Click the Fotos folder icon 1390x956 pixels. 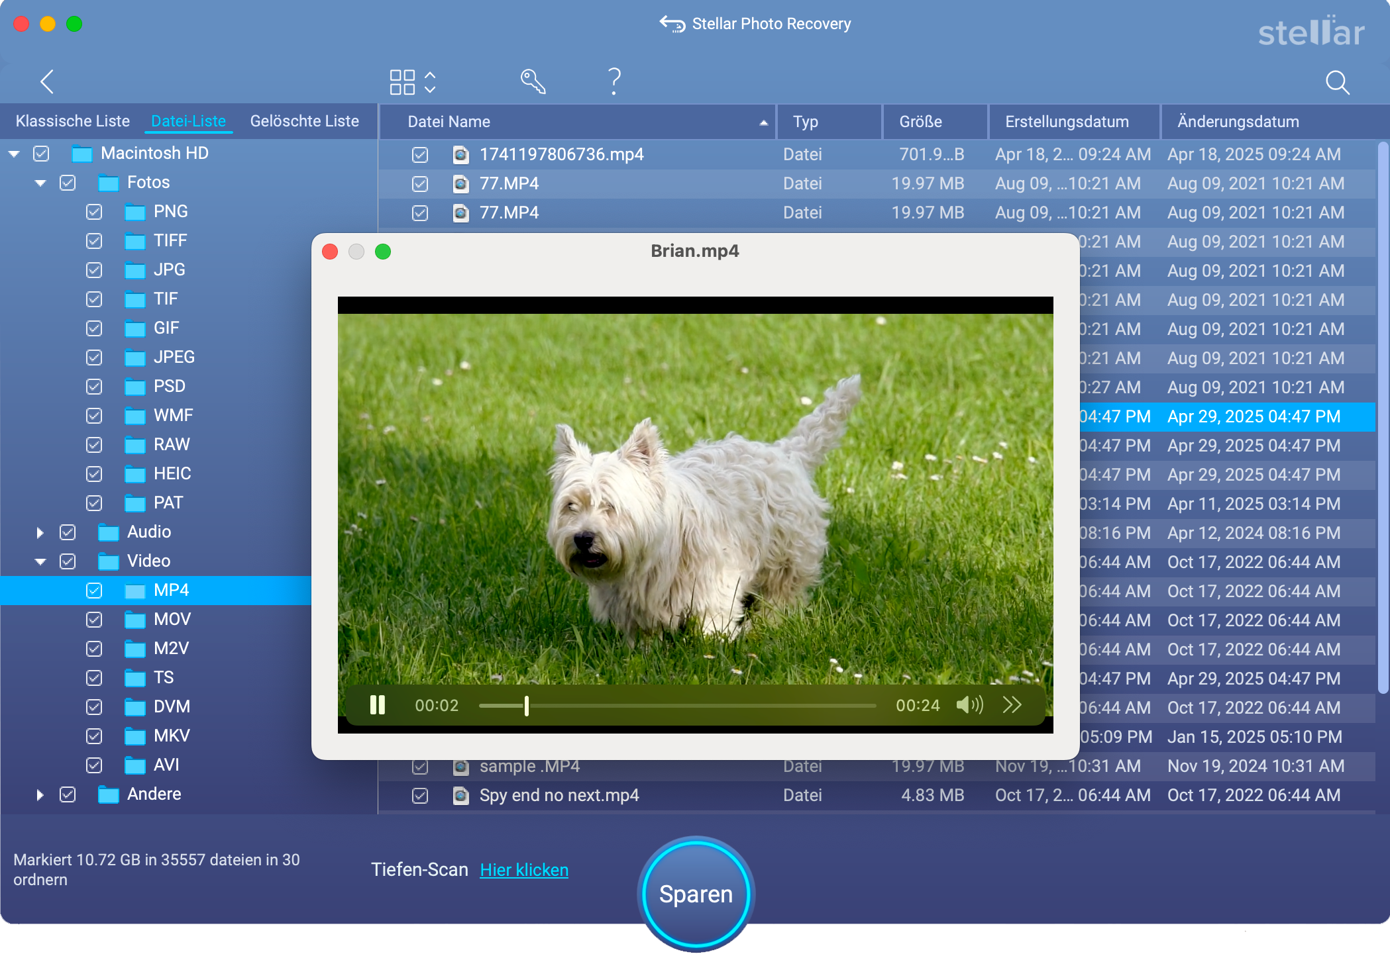coord(109,183)
